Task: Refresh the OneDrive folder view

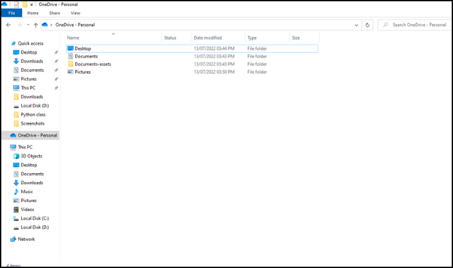Action: (368, 25)
